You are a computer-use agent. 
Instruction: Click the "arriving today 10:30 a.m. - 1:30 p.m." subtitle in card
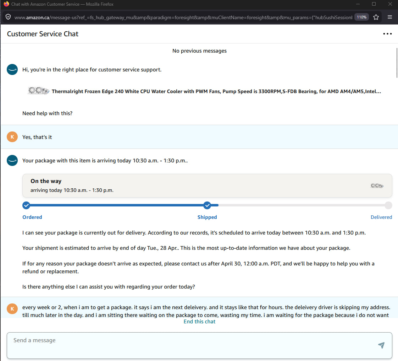point(72,190)
